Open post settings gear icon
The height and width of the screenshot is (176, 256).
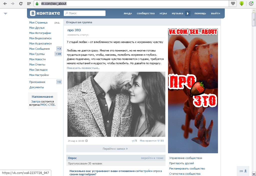(86, 141)
